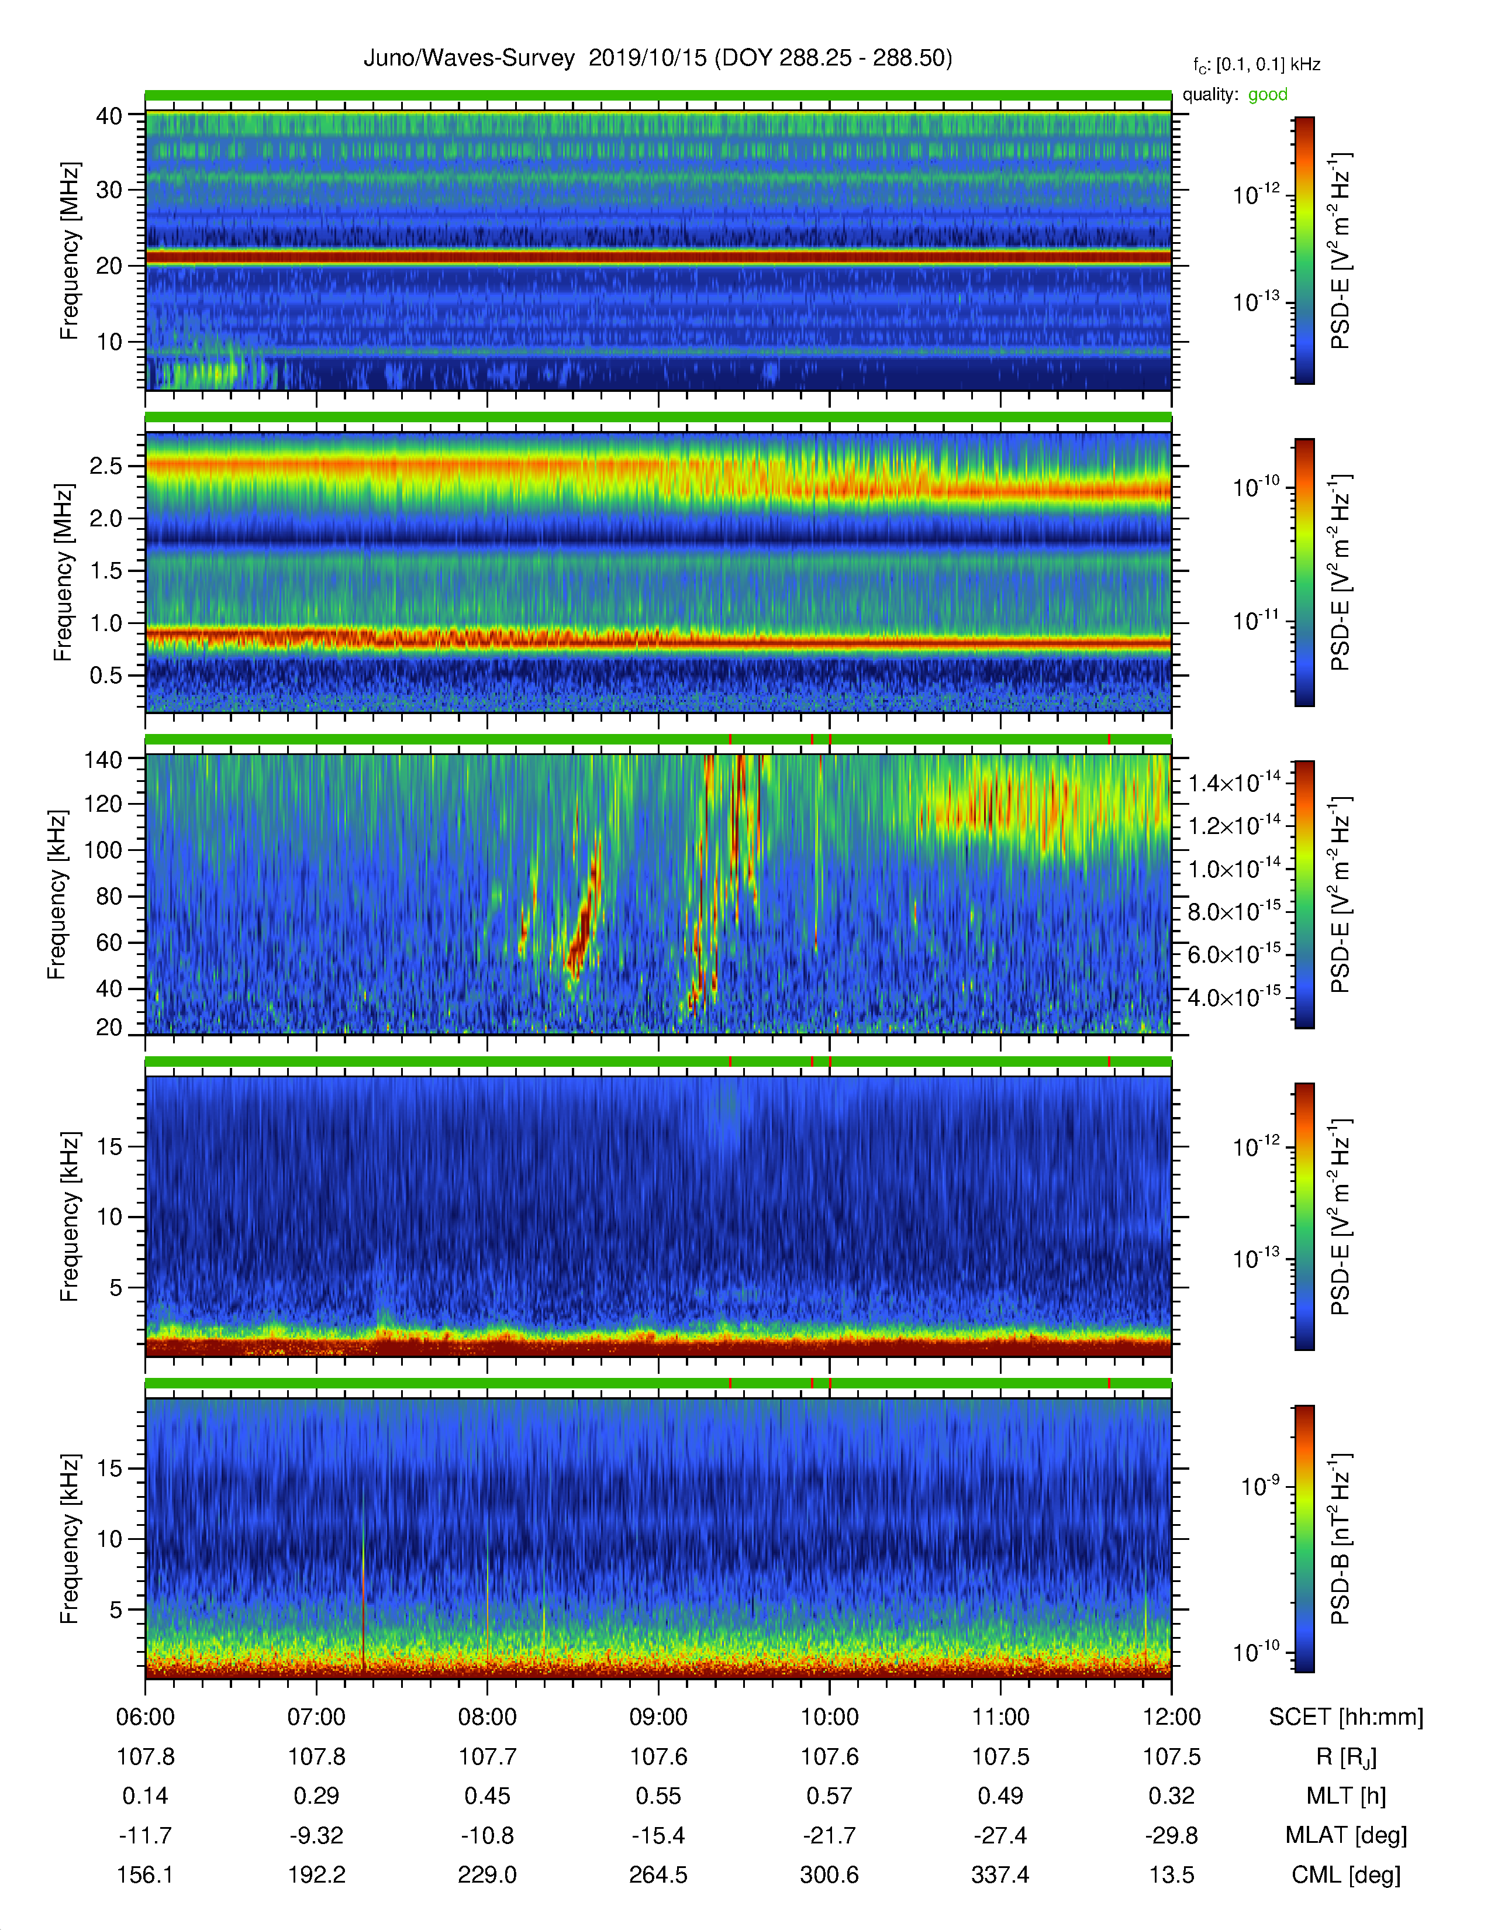Click the SCET [hh:mm] axis label

tap(1345, 1717)
